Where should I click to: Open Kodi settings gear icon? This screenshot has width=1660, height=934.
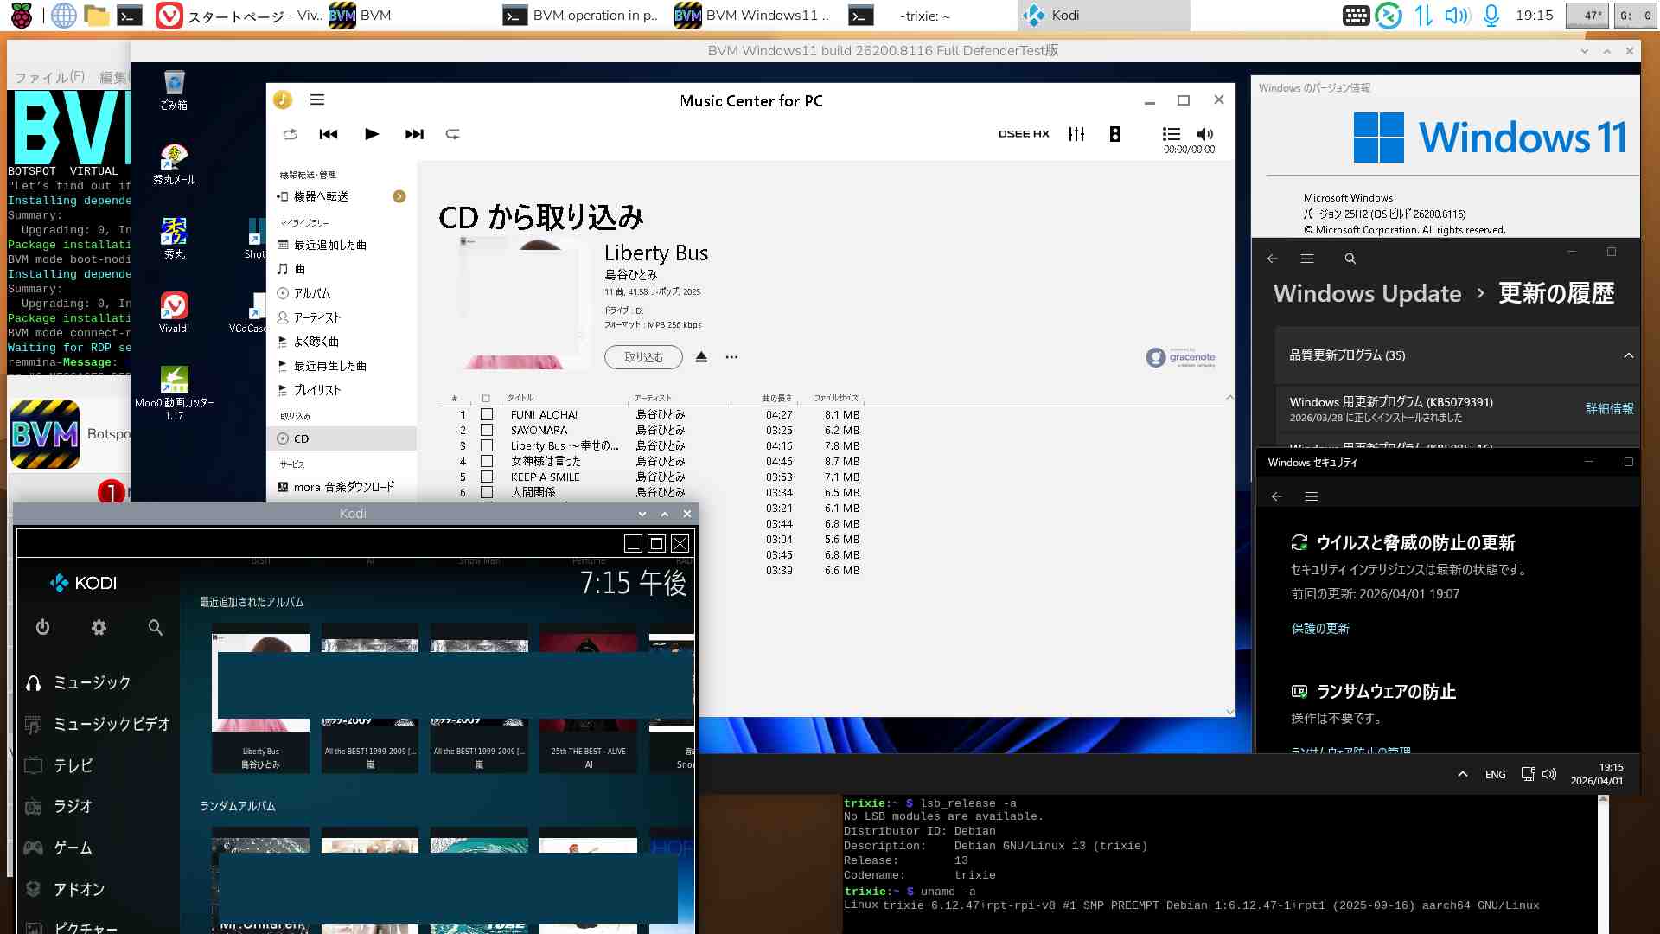pyautogui.click(x=99, y=628)
